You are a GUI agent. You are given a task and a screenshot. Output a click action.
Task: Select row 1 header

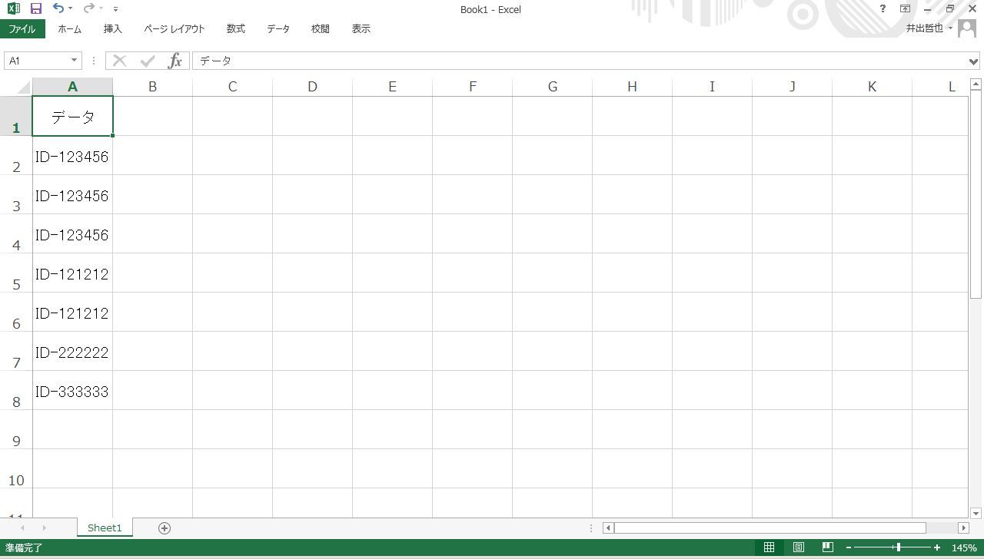pos(15,116)
